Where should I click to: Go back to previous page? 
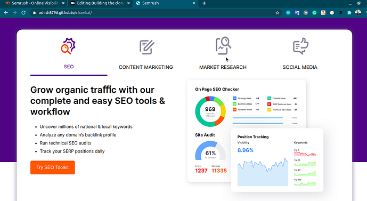pyautogui.click(x=6, y=13)
